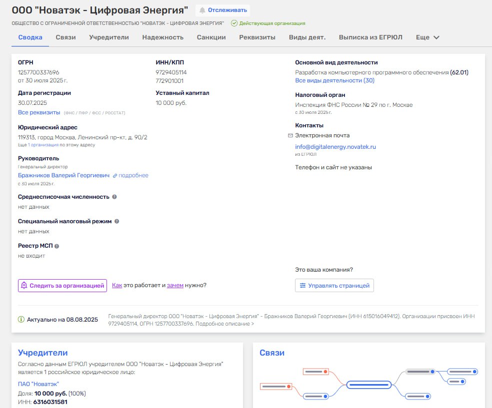This screenshot has height=408, width=492.
Task: Click activity code (62.01)
Action: click(459, 72)
